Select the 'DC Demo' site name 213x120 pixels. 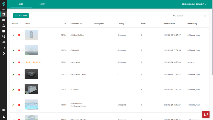[75, 90]
